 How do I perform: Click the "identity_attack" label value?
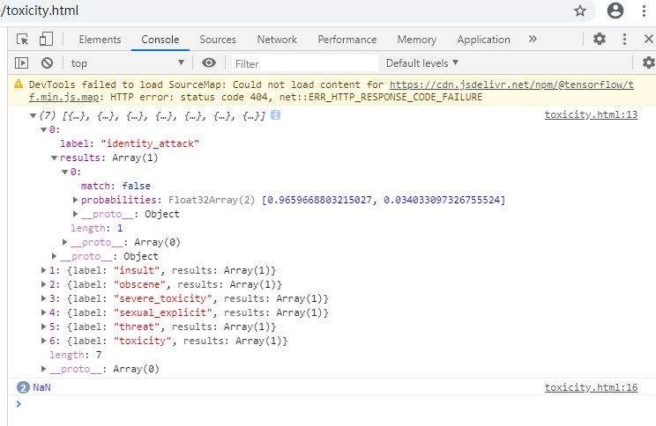click(x=150, y=143)
